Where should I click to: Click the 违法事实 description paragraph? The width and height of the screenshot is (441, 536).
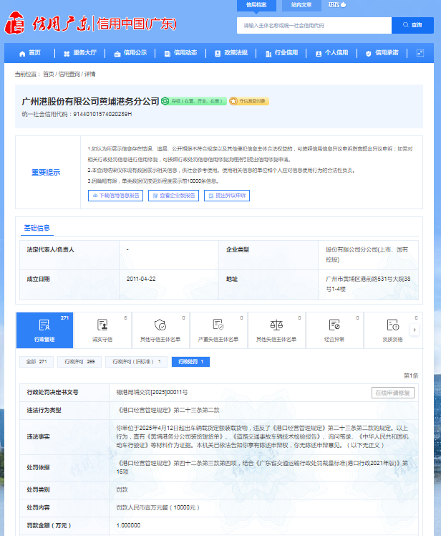click(262, 436)
